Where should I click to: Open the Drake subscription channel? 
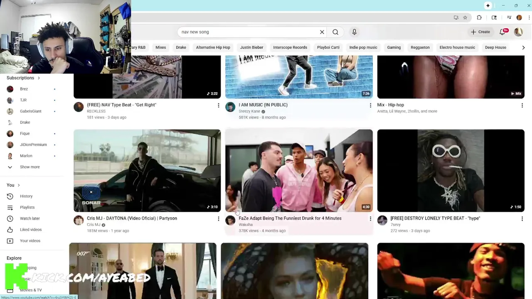(32, 123)
